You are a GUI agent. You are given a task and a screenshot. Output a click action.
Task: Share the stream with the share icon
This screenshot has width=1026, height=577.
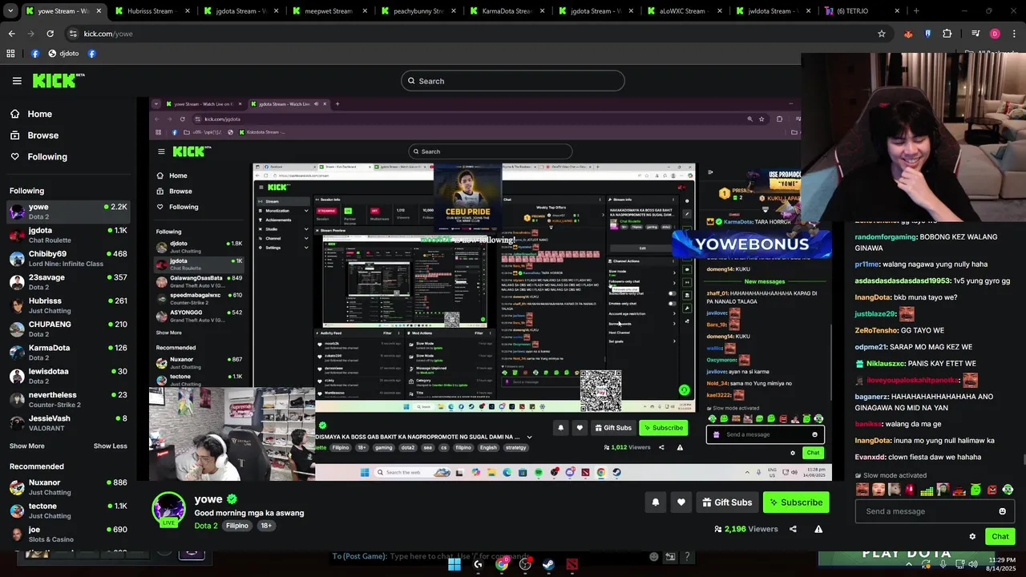click(x=793, y=529)
